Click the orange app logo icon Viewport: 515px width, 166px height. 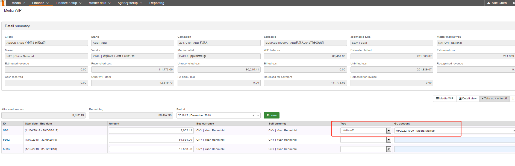click(3, 3)
